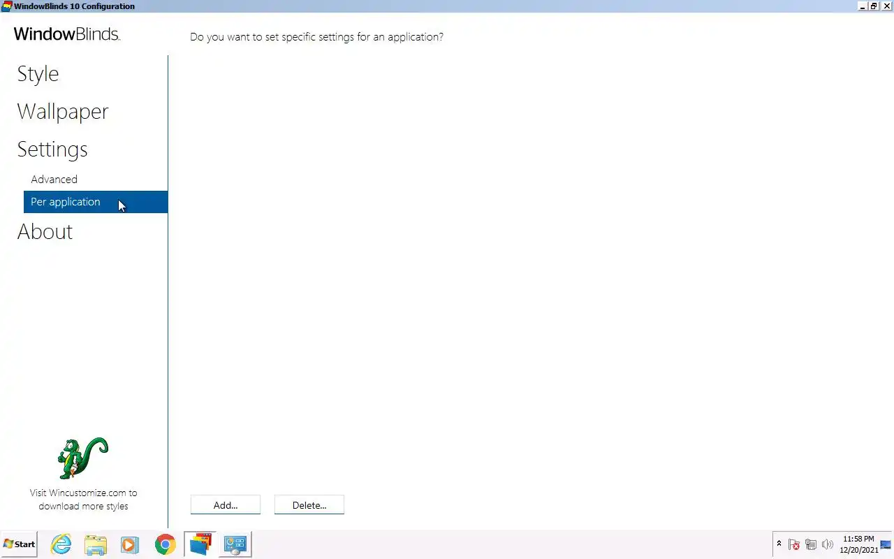This screenshot has height=559, width=894.
Task: Click the taskbar clock 11:58 PM
Action: pos(858,544)
